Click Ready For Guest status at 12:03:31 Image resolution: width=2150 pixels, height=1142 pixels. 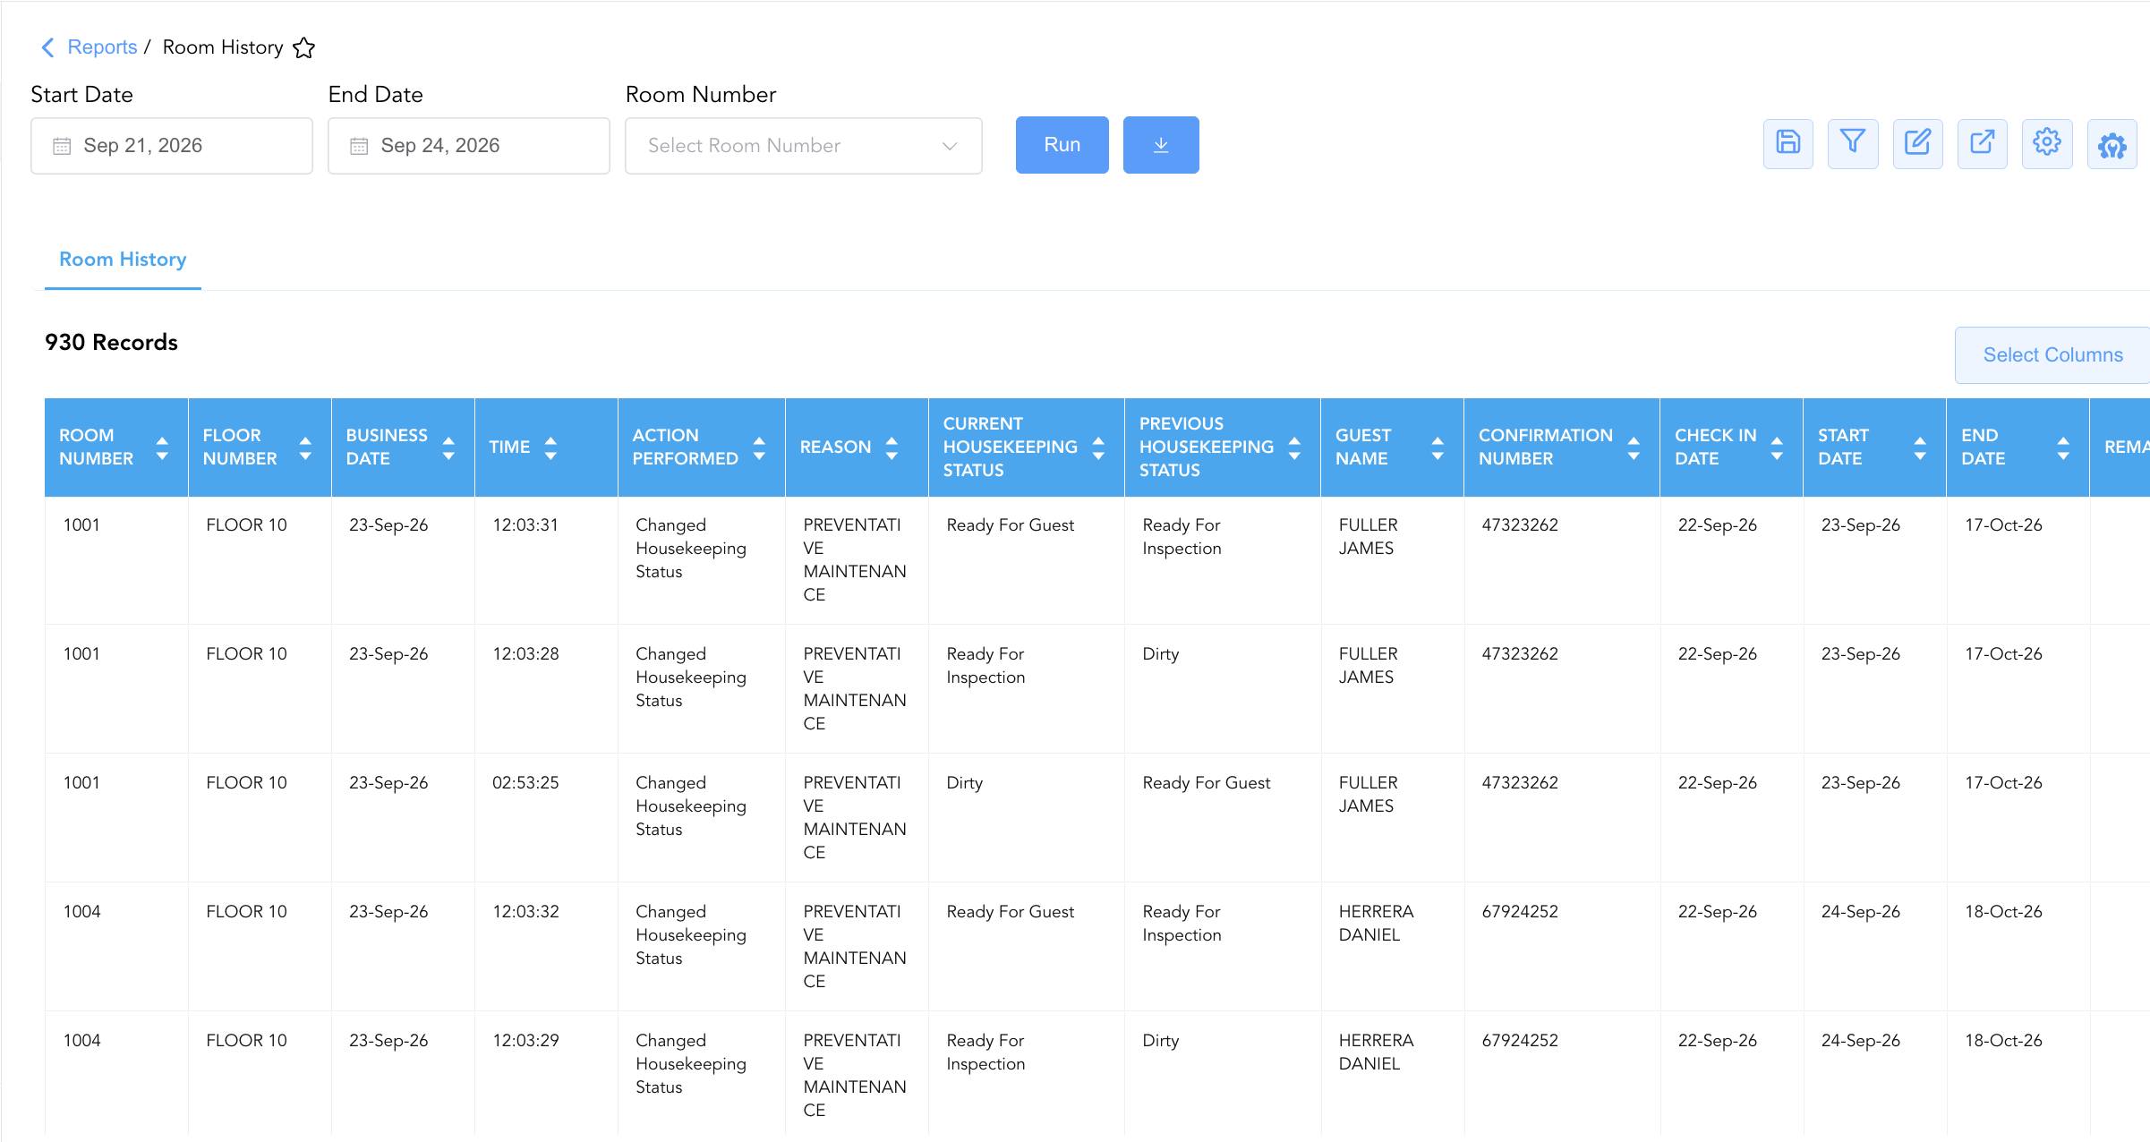[x=1010, y=525]
